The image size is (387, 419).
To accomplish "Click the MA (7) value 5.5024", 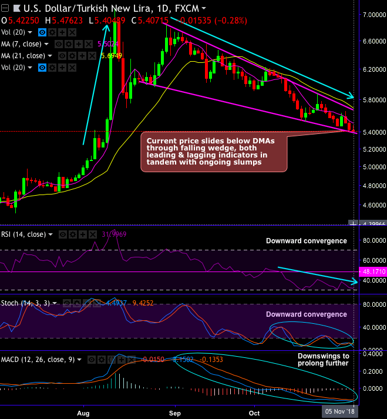I will click(108, 44).
